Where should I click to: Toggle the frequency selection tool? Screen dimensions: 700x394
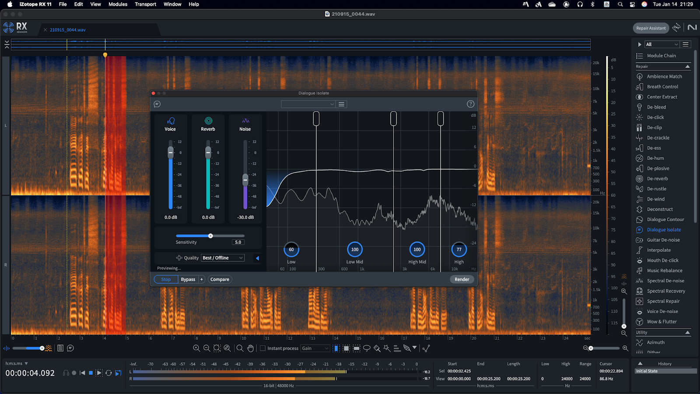(x=357, y=348)
